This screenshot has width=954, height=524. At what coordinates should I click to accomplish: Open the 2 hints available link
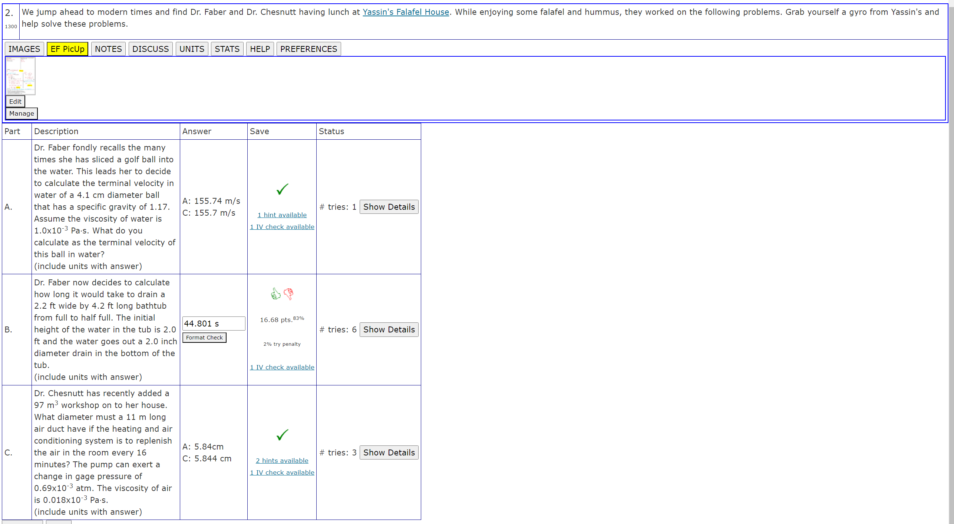click(x=282, y=461)
